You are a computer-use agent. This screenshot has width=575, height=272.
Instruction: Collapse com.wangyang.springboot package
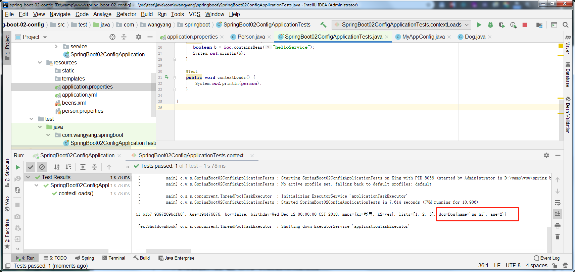point(48,135)
